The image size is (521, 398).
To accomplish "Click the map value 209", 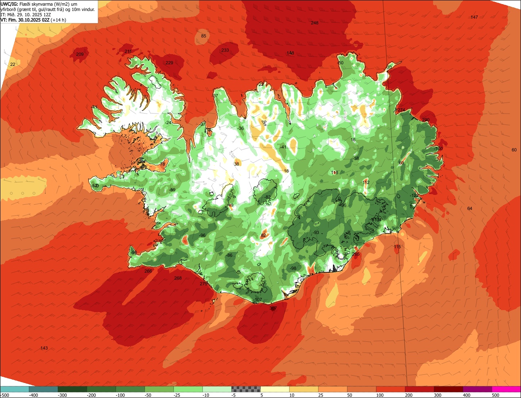I will pyautogui.click(x=80, y=54).
